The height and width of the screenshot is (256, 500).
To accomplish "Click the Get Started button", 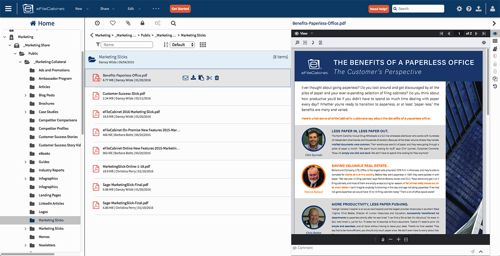I will (x=180, y=9).
